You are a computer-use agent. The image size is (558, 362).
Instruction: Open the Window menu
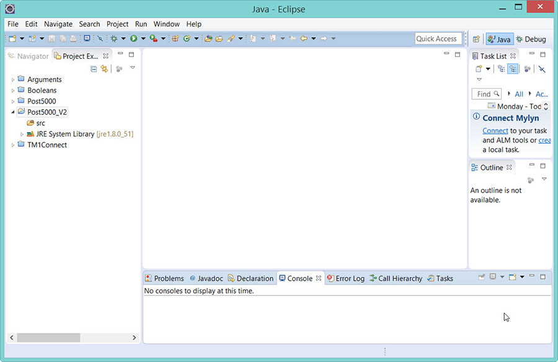point(167,24)
